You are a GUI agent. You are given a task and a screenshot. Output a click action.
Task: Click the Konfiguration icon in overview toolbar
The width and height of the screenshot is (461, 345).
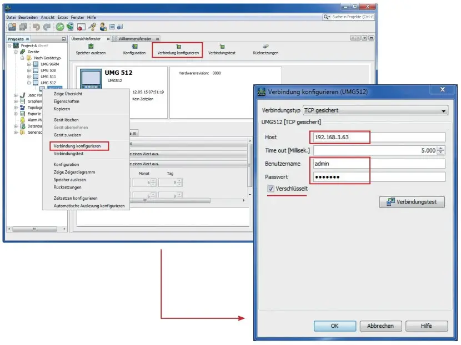coord(134,46)
